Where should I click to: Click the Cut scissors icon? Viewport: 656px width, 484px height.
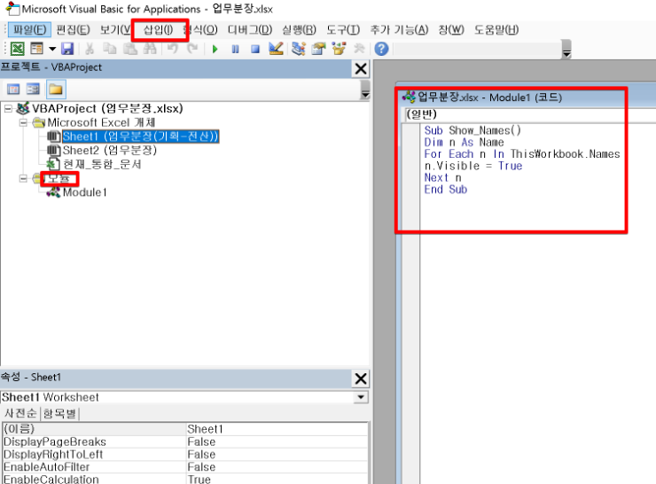tap(90, 49)
